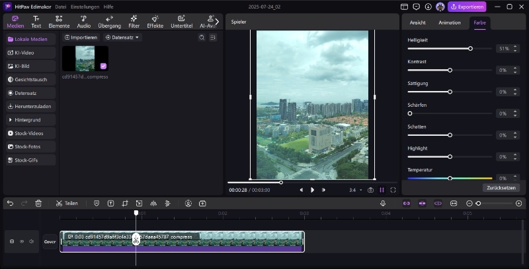Click the media list sort icon

tap(212, 38)
